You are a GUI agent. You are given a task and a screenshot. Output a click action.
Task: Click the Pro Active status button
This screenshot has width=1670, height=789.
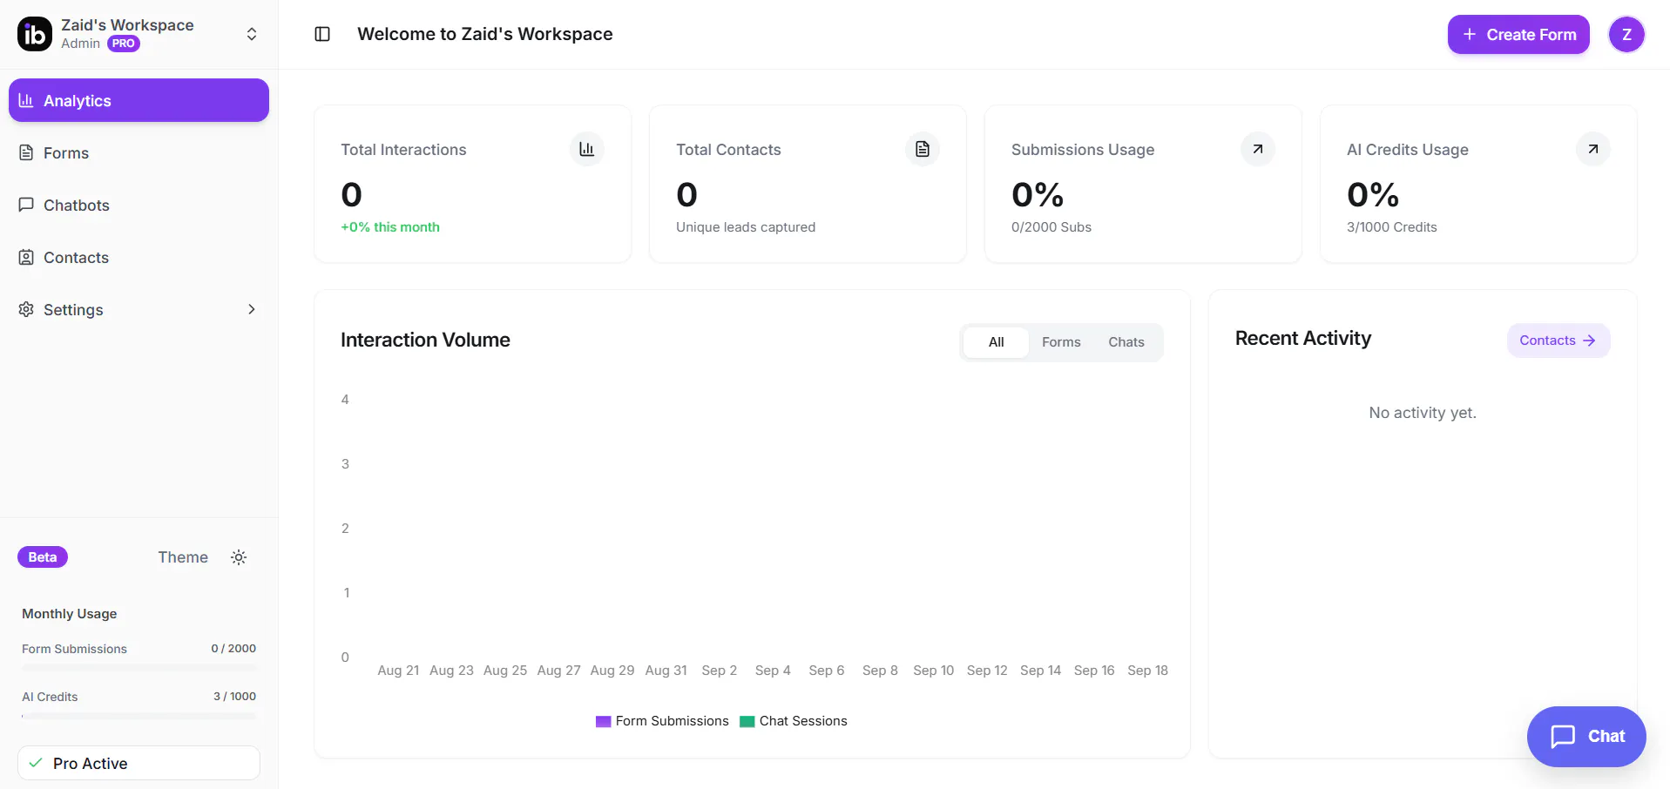tap(139, 763)
